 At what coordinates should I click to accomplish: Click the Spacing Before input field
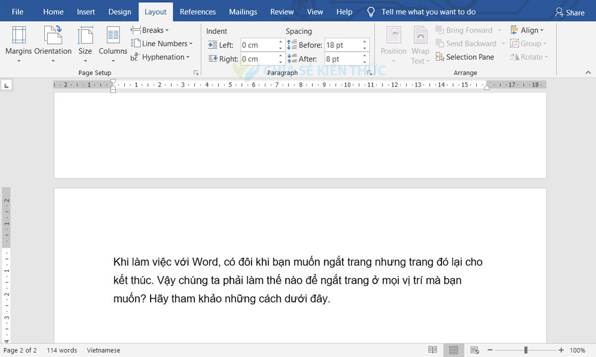343,45
